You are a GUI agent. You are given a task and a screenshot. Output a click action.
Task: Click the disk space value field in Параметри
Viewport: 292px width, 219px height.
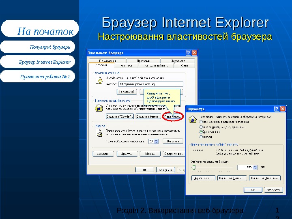click(x=245, y=167)
